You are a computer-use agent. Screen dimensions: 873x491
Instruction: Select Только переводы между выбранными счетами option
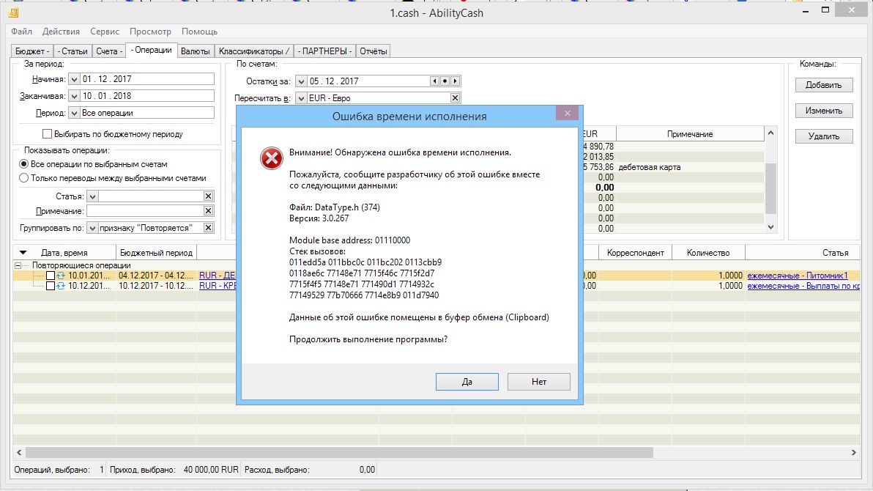(x=24, y=178)
